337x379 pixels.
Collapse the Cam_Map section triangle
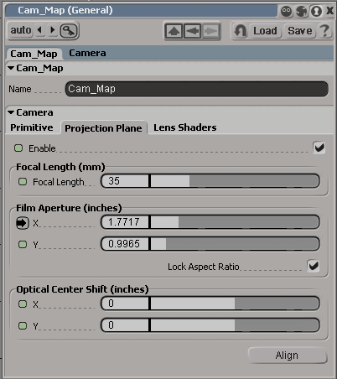click(x=11, y=68)
